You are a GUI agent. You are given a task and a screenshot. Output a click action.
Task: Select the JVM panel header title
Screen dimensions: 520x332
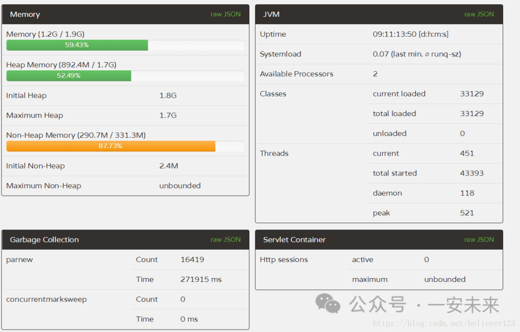(271, 14)
